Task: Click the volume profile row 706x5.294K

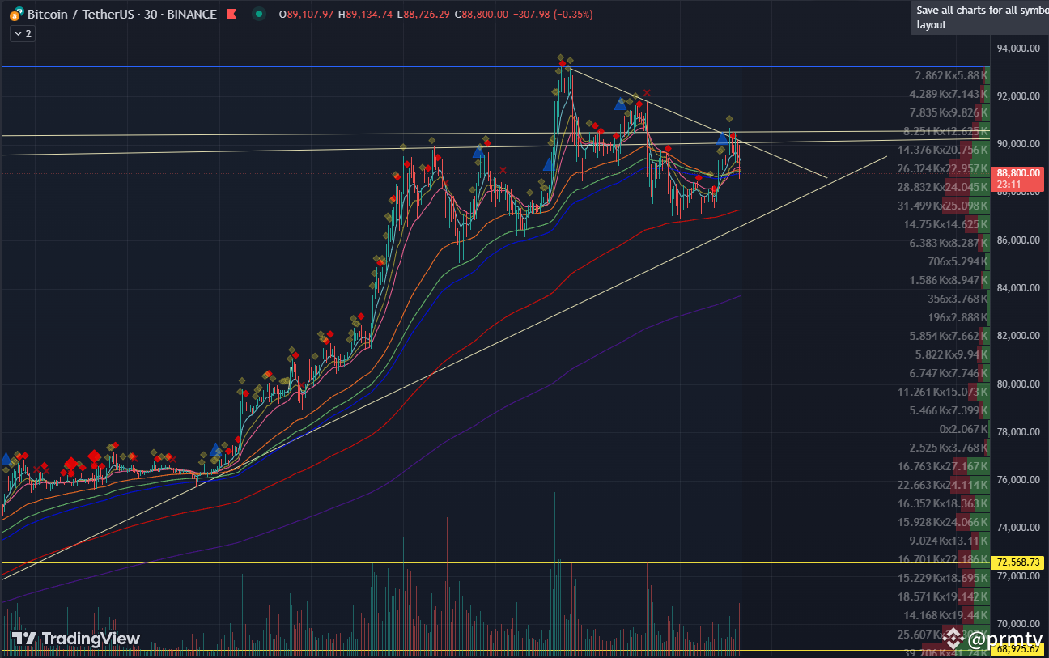Action: 958,261
